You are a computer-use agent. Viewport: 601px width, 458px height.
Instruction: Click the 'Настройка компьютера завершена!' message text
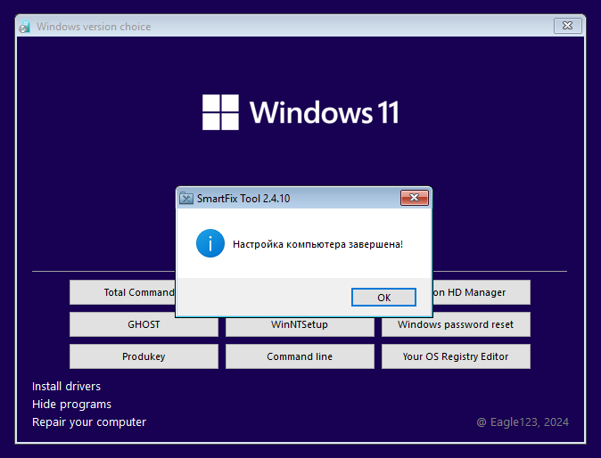coord(317,244)
